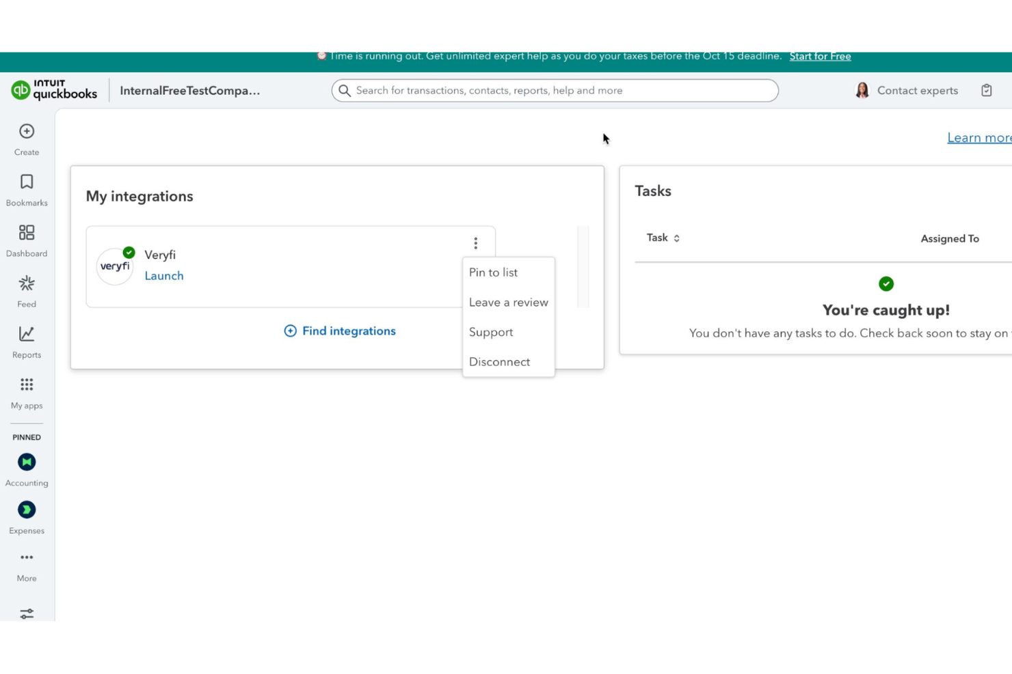Sort tasks by Task column

663,238
